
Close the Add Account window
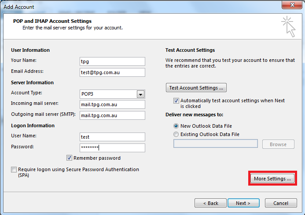tap(292, 5)
